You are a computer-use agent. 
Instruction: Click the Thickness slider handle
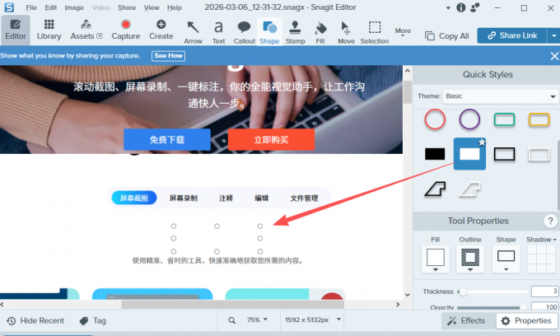pos(463,292)
